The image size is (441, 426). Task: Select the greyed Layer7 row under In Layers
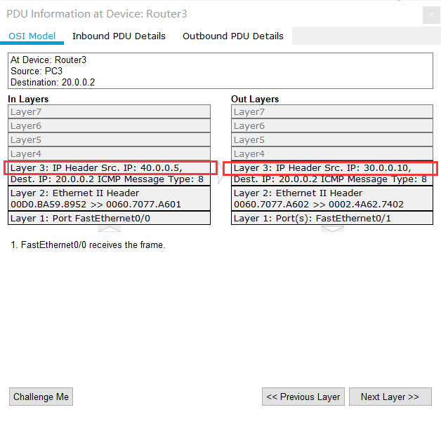coord(109,111)
